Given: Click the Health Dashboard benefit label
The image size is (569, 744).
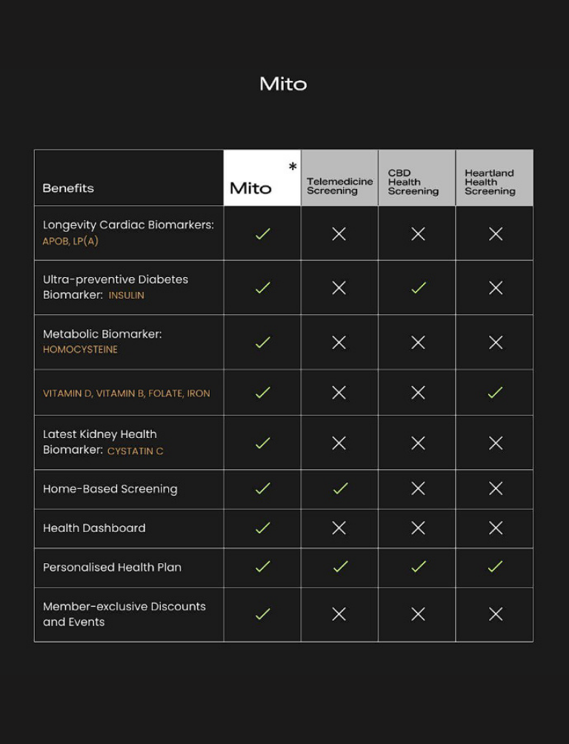Looking at the screenshot, I should pos(94,528).
